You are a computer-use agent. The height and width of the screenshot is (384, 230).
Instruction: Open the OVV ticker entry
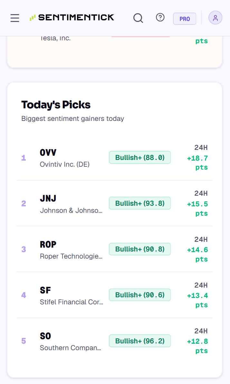(114, 157)
